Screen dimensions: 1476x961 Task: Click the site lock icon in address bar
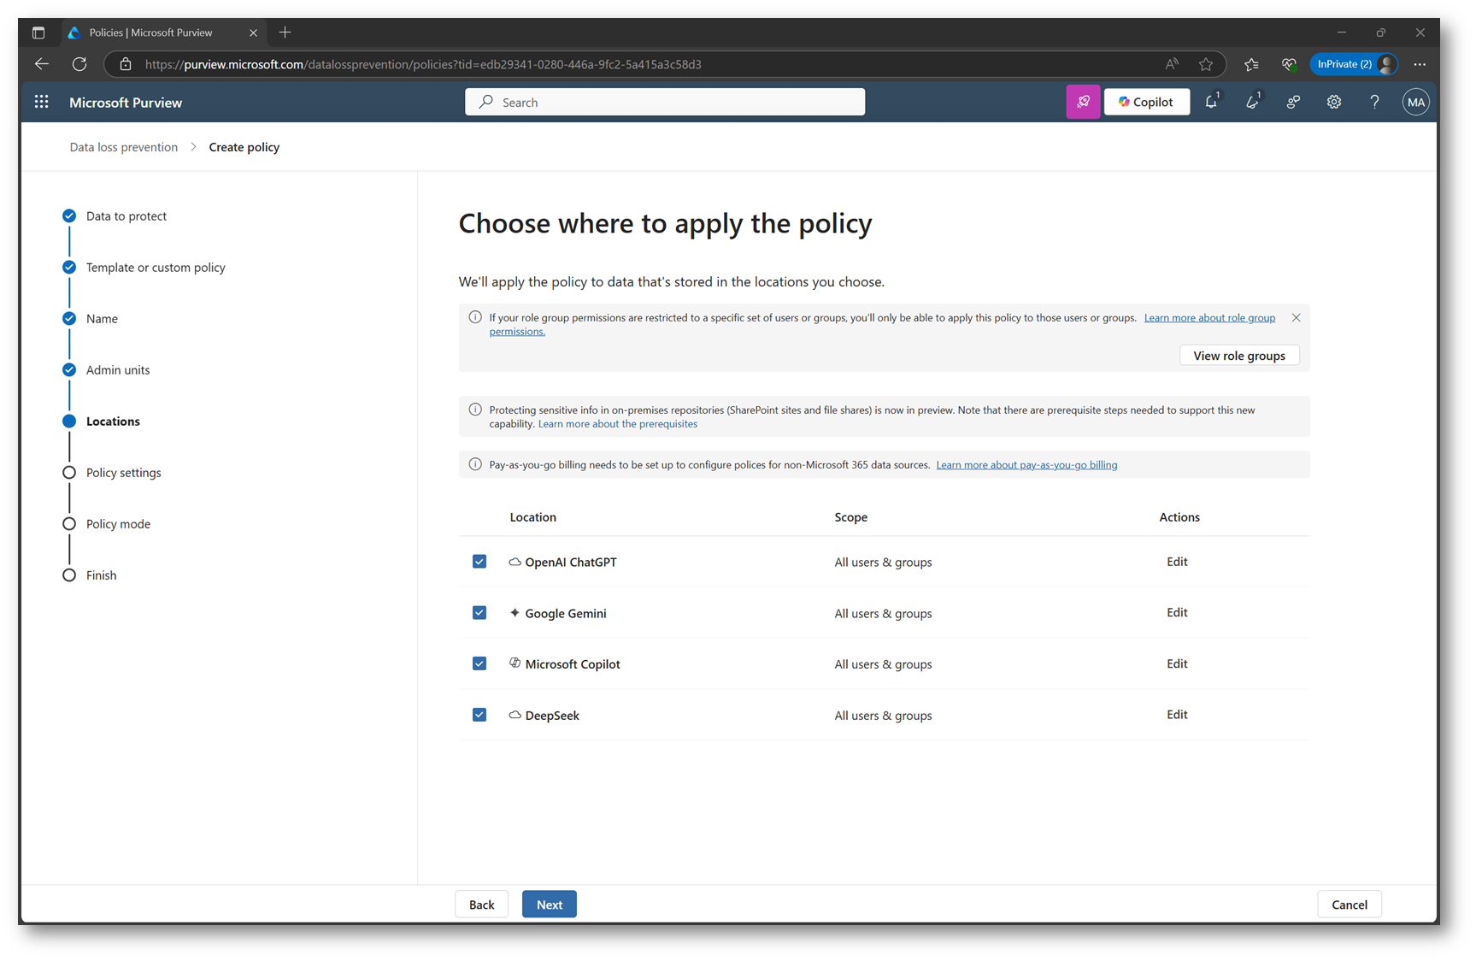coord(126,64)
